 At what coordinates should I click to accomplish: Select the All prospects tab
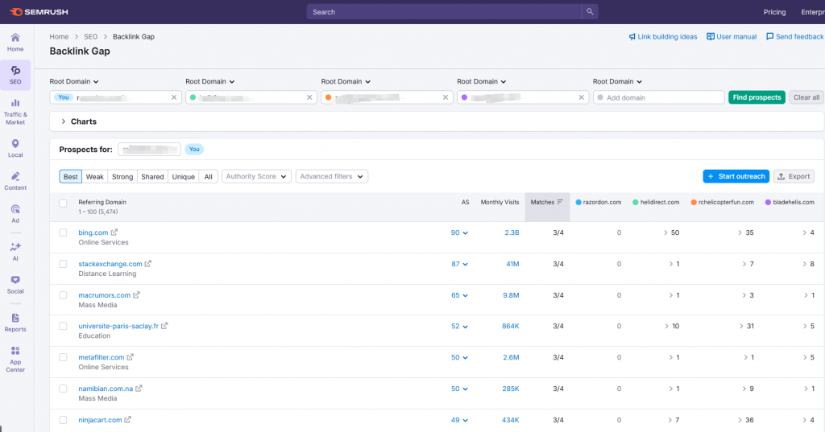[x=209, y=177]
